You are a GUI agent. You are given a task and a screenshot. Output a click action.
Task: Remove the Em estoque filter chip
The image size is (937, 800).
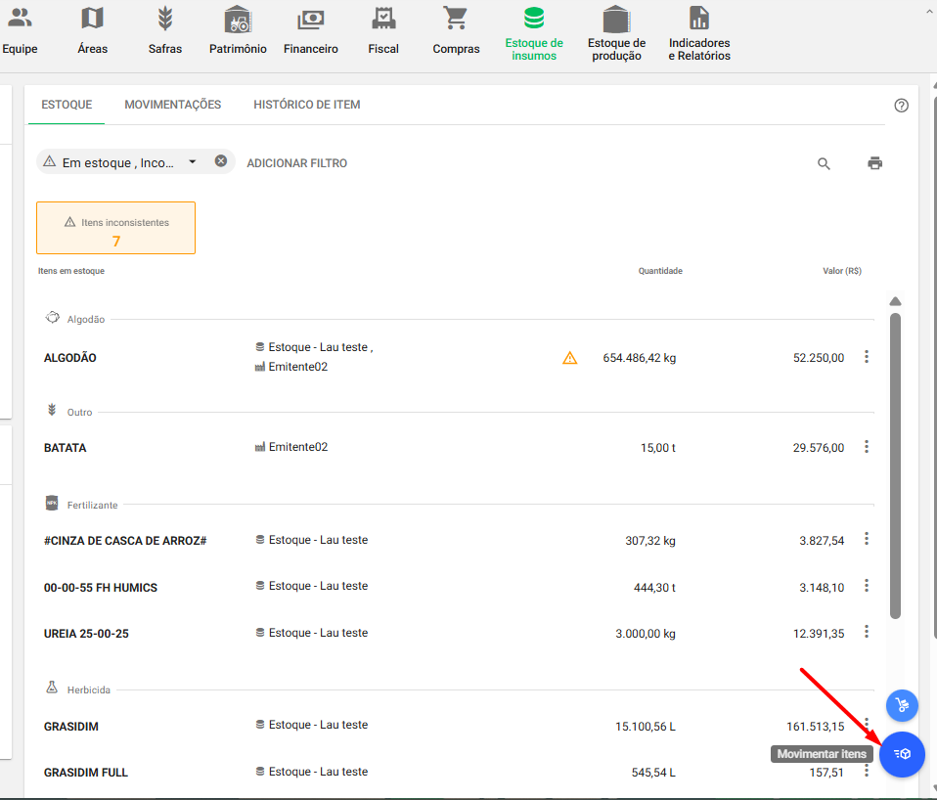click(221, 161)
